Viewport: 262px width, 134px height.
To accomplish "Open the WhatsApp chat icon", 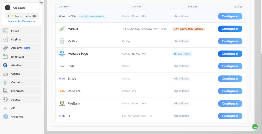I will click(255, 127).
